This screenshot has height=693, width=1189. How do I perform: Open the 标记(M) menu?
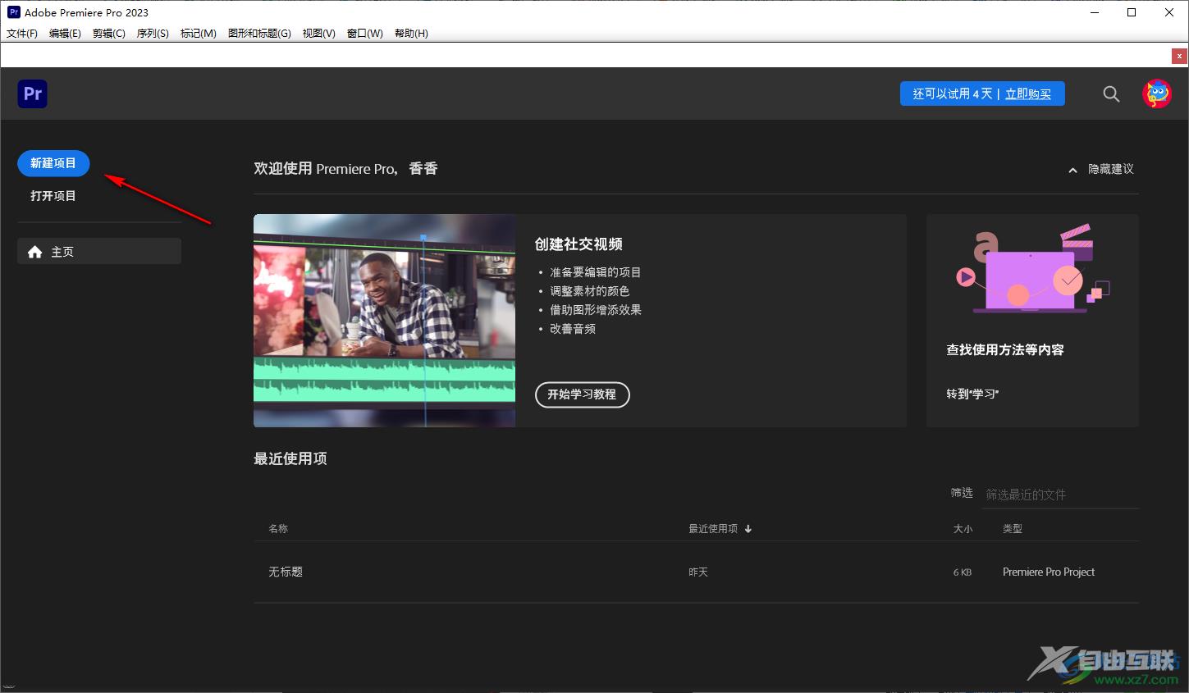[x=199, y=34]
